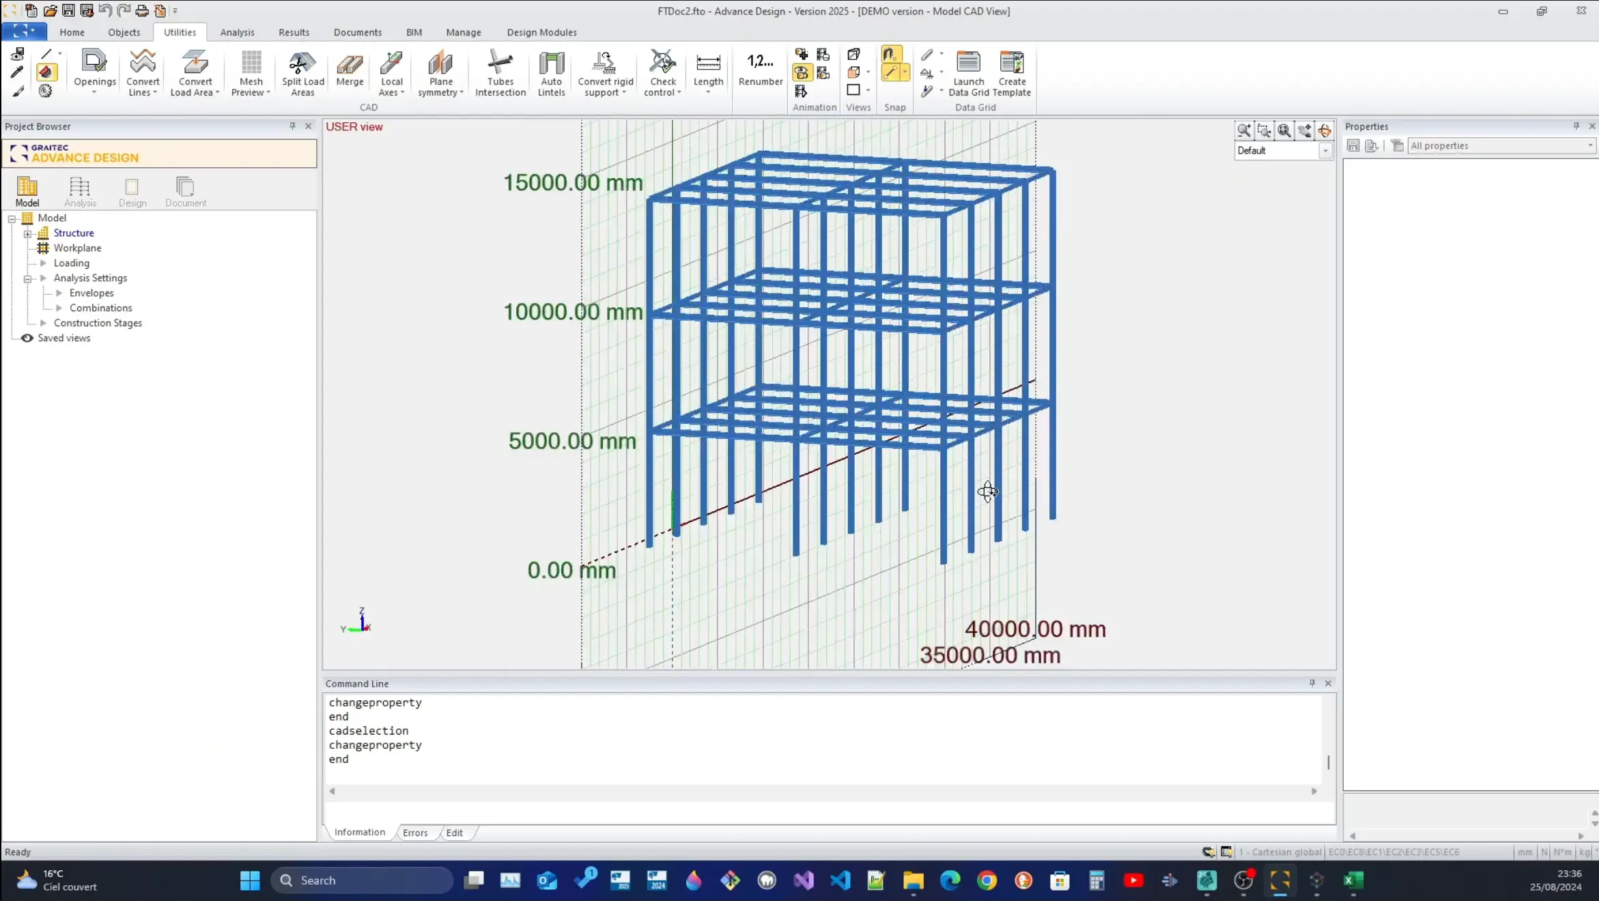
Task: Toggle visibility of Saved views
Action: 27,338
